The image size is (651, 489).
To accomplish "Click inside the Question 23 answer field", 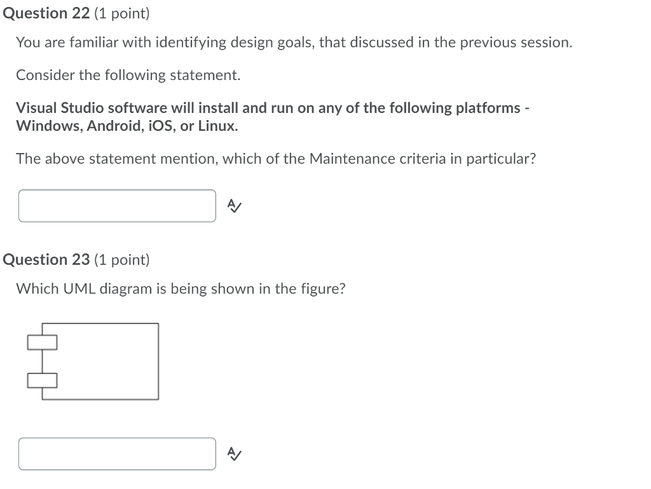I will pyautogui.click(x=118, y=453).
